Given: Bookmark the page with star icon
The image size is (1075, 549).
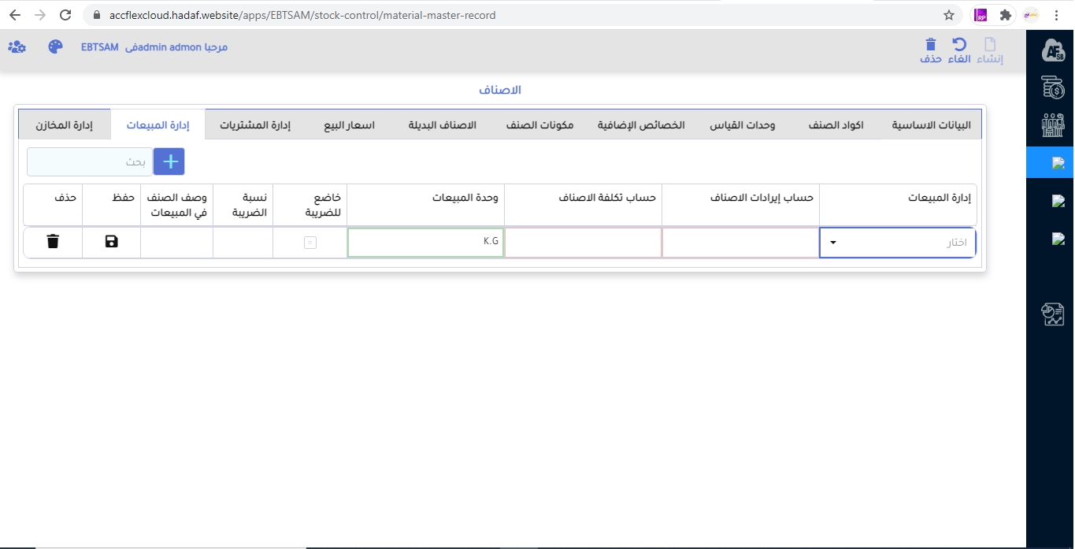Looking at the screenshot, I should [x=949, y=15].
